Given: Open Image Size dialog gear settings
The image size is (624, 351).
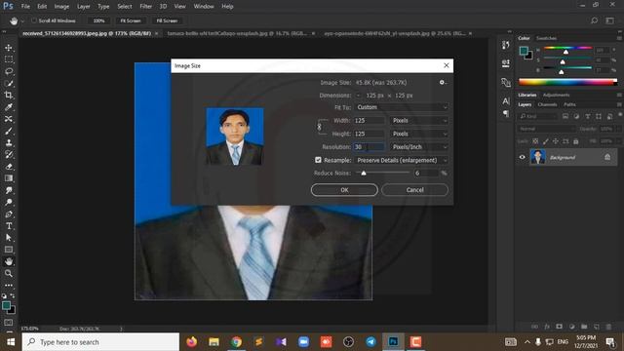Looking at the screenshot, I should point(442,82).
